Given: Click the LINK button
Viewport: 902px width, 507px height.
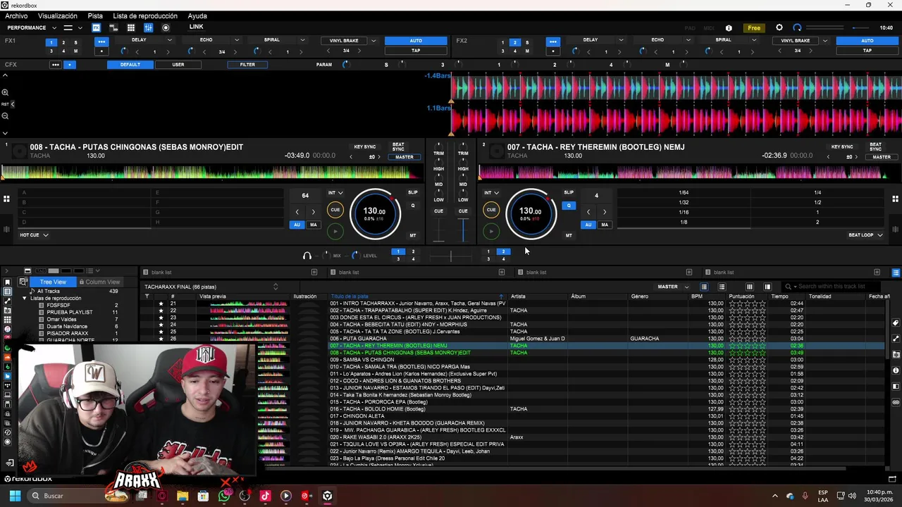Looking at the screenshot, I should pyautogui.click(x=196, y=27).
